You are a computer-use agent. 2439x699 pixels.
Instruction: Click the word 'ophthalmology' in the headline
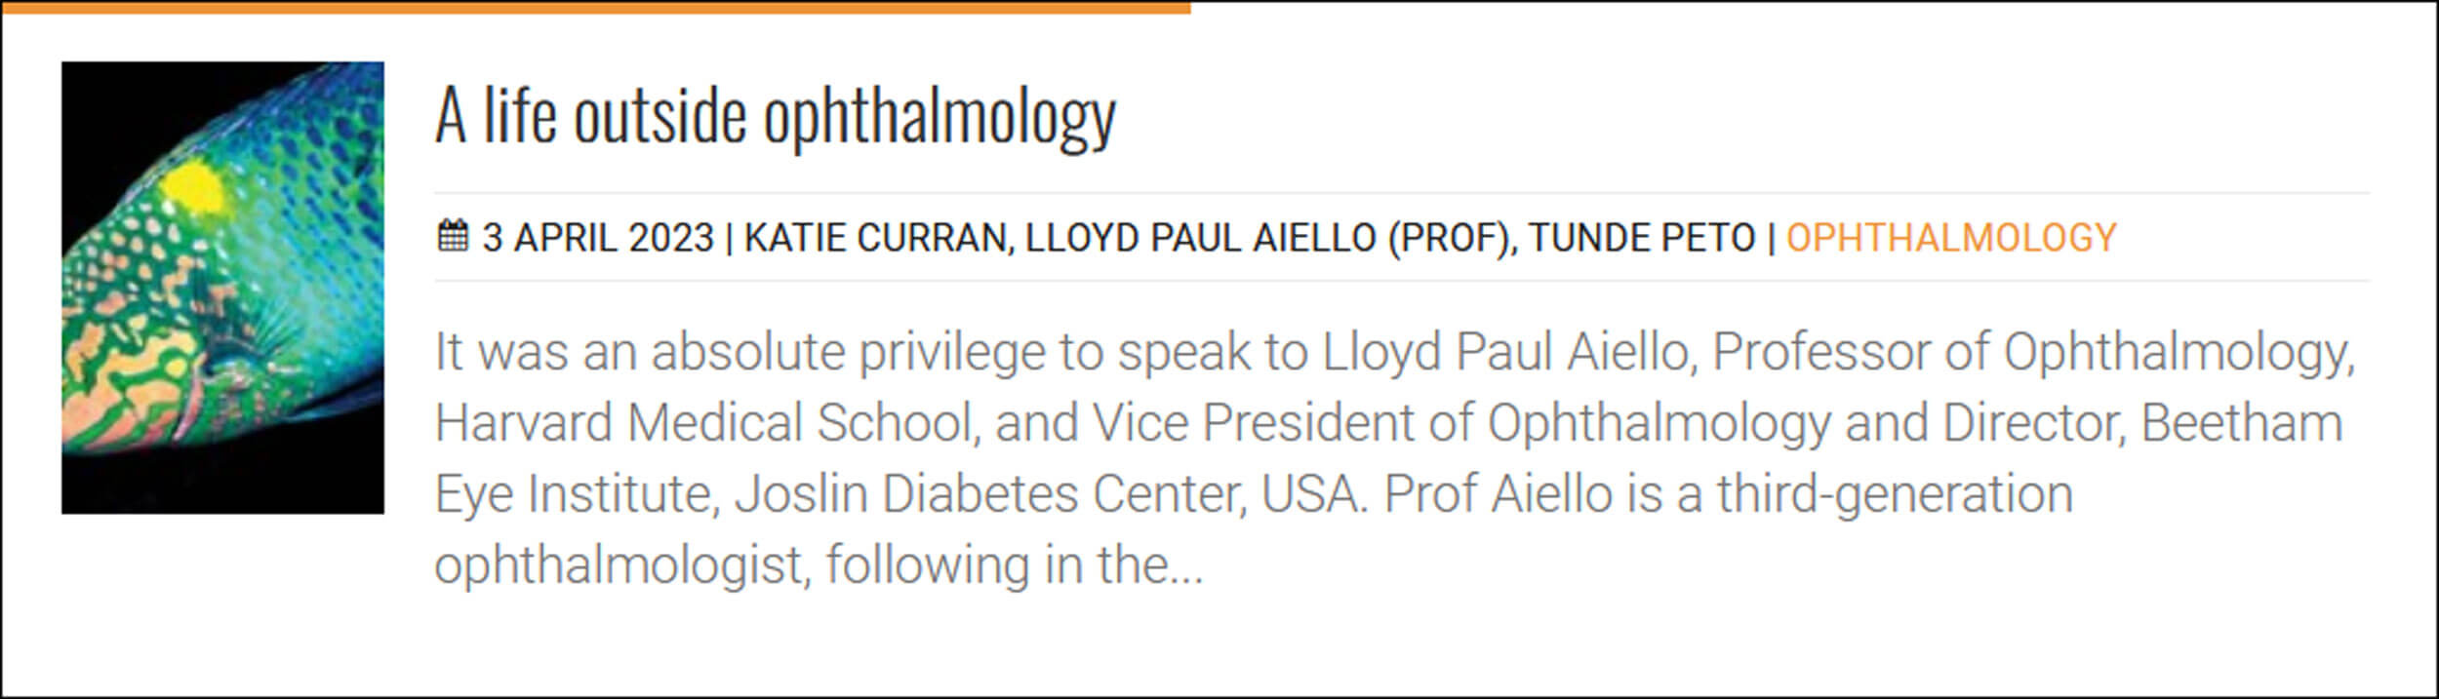(x=939, y=118)
